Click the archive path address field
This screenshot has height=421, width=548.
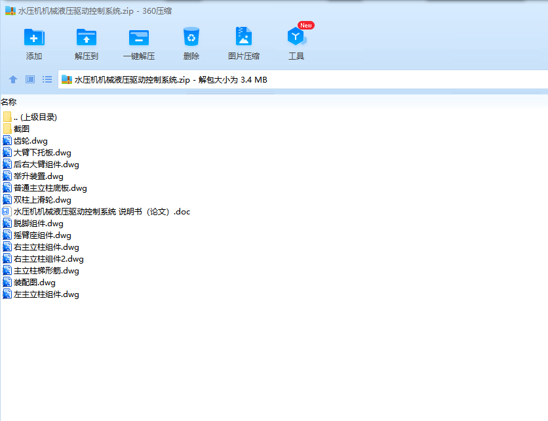pyautogui.click(x=303, y=80)
